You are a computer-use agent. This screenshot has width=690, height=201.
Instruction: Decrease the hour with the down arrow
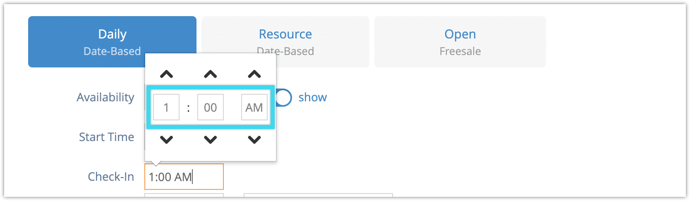click(x=166, y=140)
